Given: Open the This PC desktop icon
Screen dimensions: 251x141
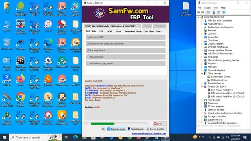Looking at the screenshot, I should point(7,25).
